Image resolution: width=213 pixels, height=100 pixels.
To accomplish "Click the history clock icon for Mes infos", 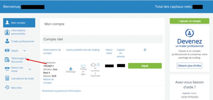I will (x=7, y=87).
